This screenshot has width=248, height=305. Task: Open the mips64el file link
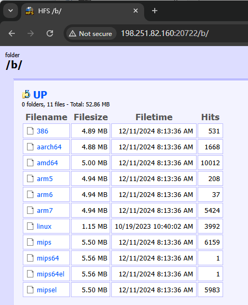pyautogui.click(x=51, y=274)
